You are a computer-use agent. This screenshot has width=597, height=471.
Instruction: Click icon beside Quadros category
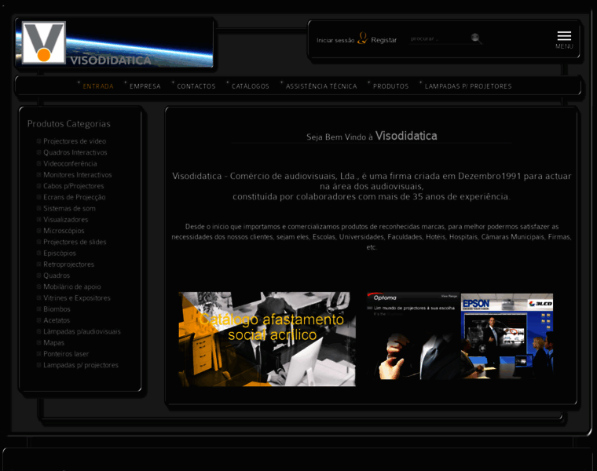[38, 276]
